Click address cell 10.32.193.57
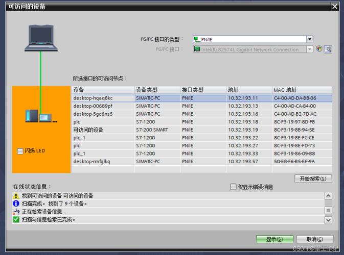Image resolution: width=344 pixels, height=255 pixels. point(249,162)
